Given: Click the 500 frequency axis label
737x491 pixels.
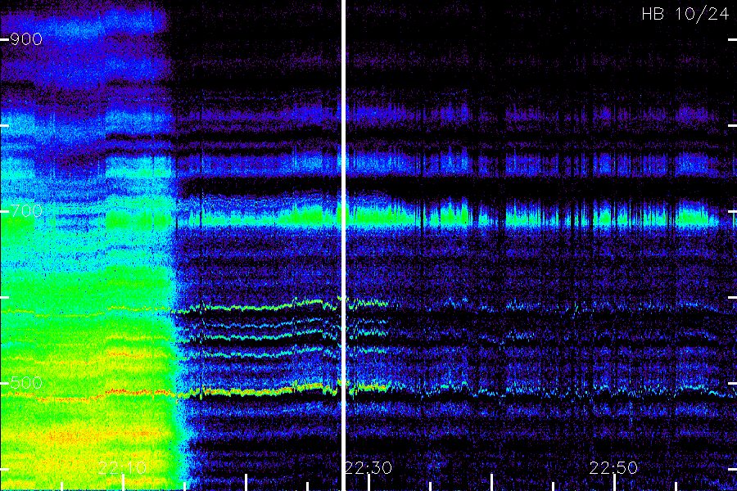Looking at the screenshot, I should point(26,383).
